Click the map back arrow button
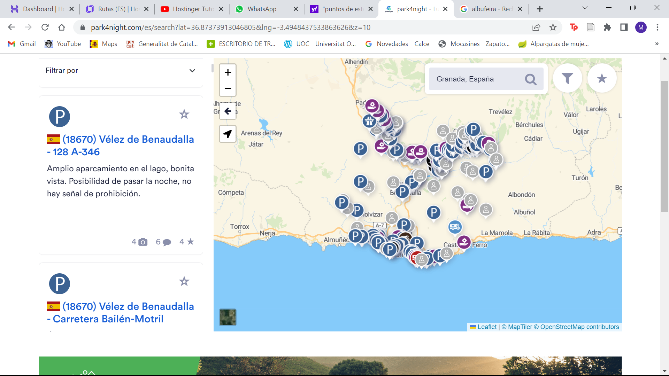 (228, 111)
